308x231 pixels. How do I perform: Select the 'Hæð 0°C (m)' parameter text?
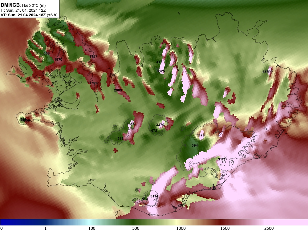coord(34,6)
